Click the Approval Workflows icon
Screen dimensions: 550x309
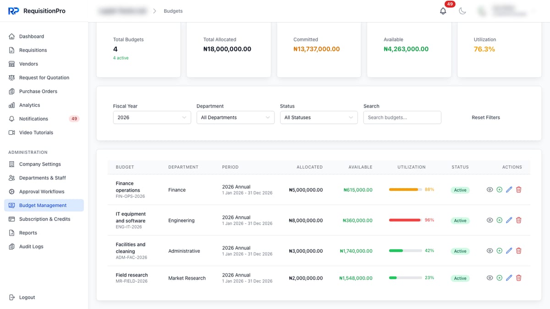12,192
